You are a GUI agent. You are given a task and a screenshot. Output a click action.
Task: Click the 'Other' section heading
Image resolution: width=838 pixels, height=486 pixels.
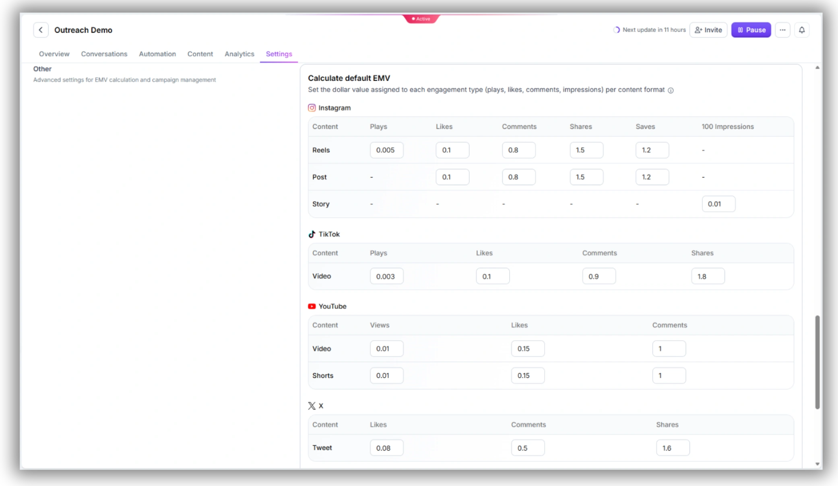click(x=42, y=69)
